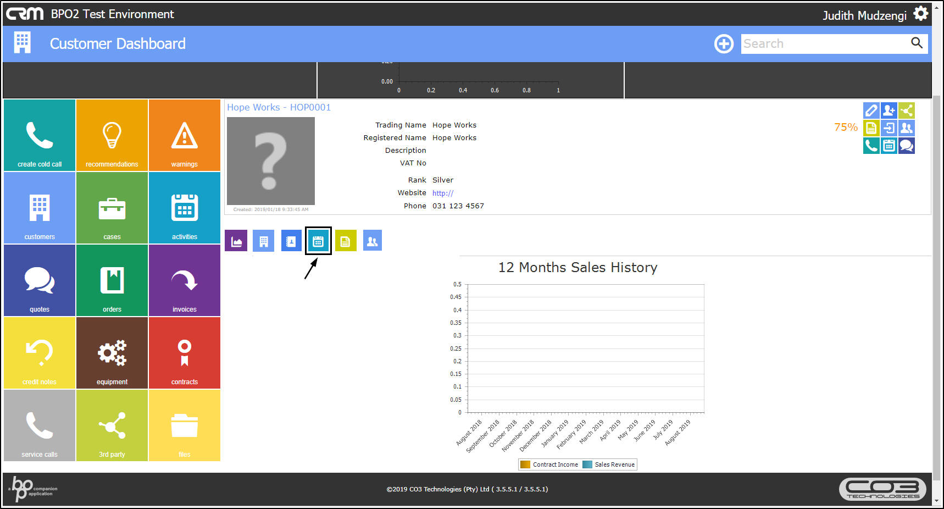The width and height of the screenshot is (944, 509).
Task: Click the Rank value Silver
Action: [x=443, y=180]
